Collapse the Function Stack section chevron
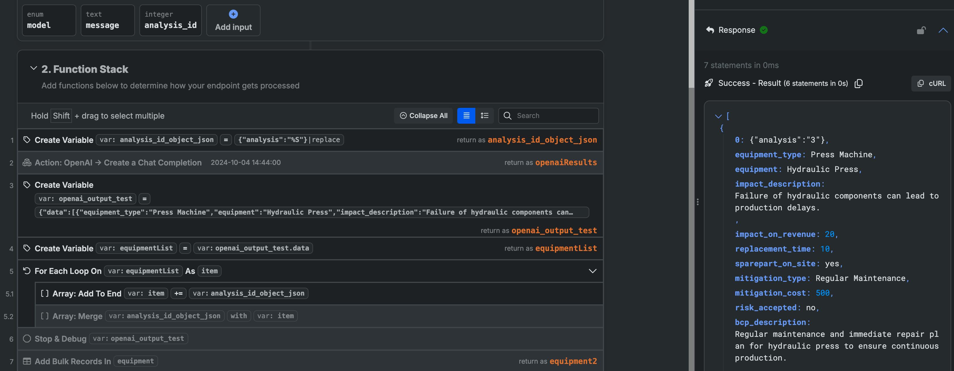 point(34,69)
